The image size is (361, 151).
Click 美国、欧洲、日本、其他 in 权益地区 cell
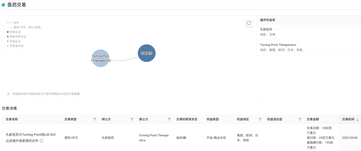[x=247, y=138]
